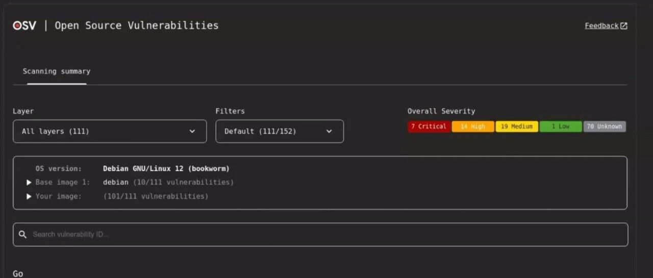653x278 pixels.
Task: Expand the Base image 1 triangle
Action: point(29,182)
